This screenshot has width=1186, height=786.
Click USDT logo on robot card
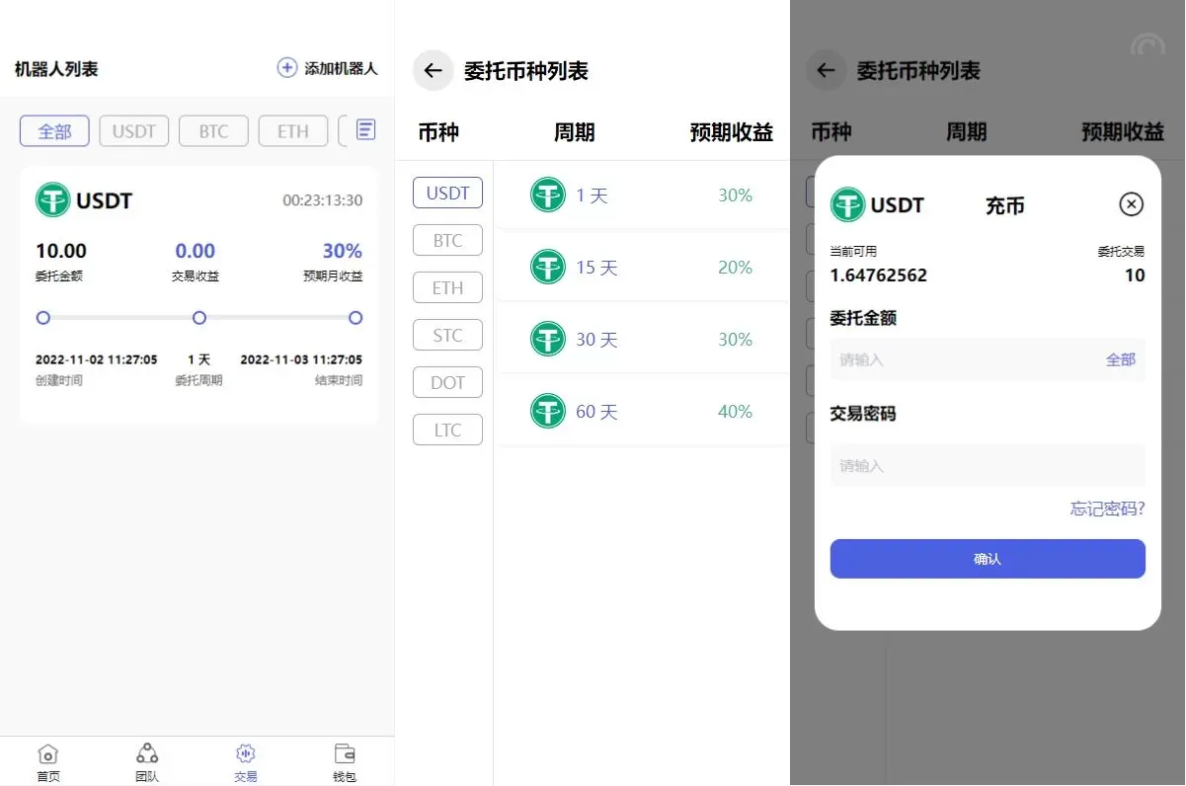tap(52, 200)
